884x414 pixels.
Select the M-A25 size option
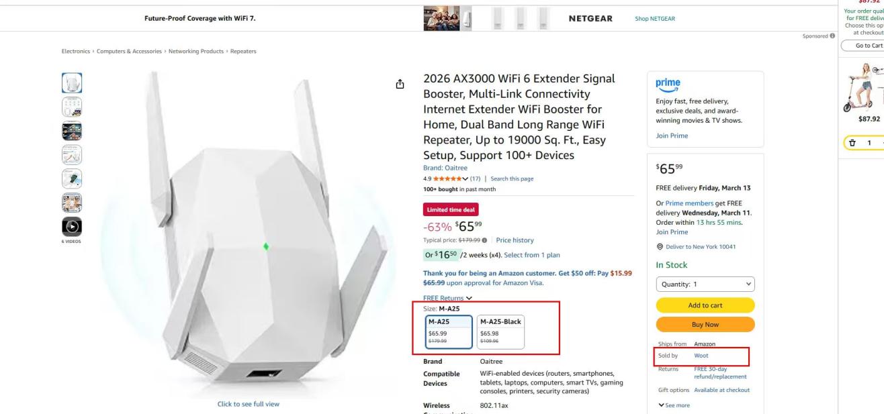tap(449, 332)
